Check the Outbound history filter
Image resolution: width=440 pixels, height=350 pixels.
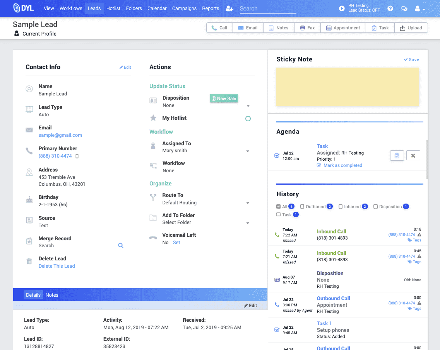(302, 207)
